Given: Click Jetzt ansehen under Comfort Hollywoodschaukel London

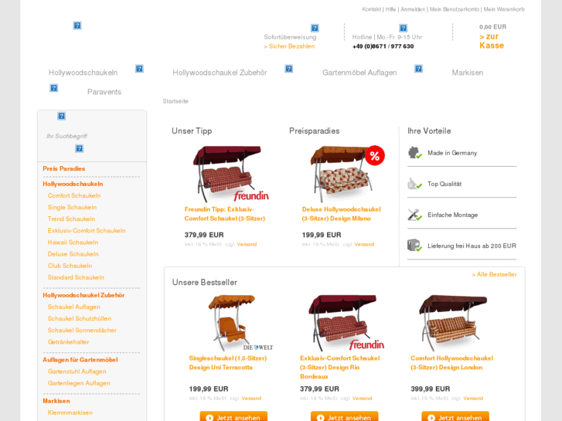Looking at the screenshot, I should coord(455,416).
